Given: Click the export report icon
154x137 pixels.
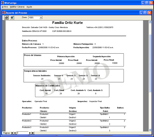Looking at the screenshot, I should [x=12, y=18].
